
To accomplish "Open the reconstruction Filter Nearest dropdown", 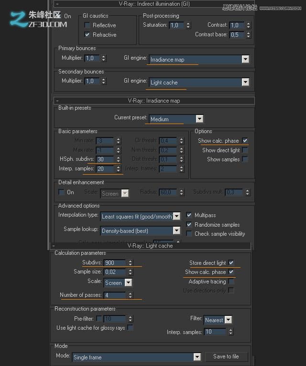I will pos(228,320).
